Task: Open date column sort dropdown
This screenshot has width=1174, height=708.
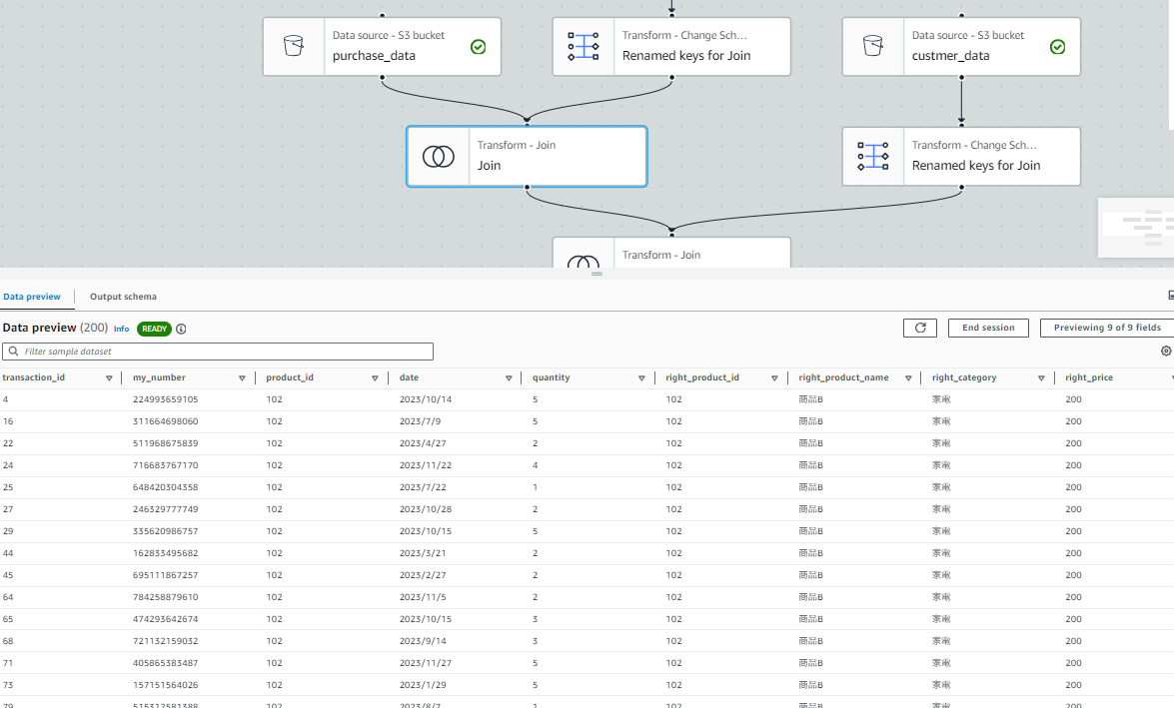Action: (x=509, y=377)
